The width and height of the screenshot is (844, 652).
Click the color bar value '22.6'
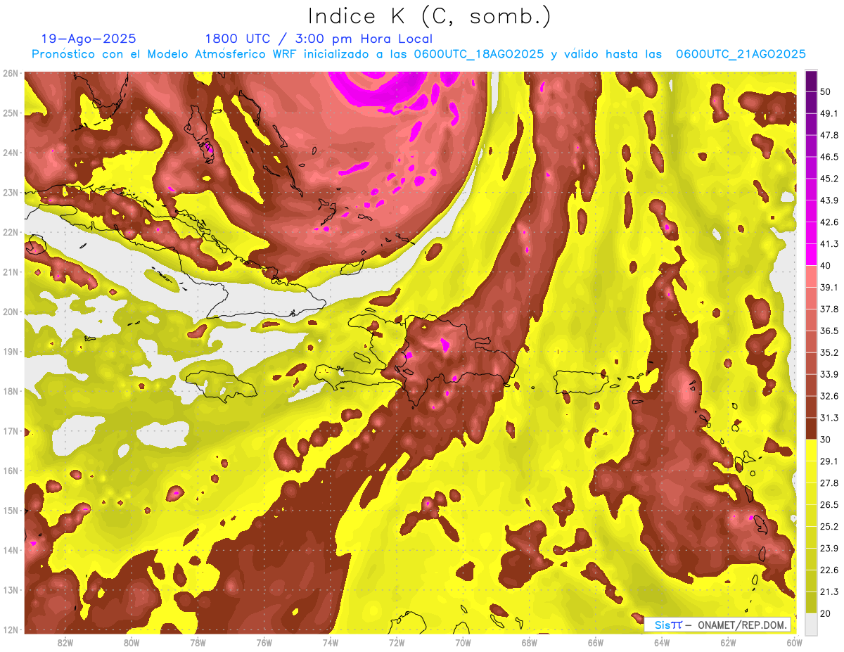pyautogui.click(x=829, y=570)
